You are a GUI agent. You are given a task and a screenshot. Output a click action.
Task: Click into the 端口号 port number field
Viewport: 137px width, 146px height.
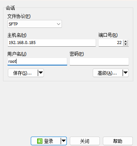coord(111,43)
